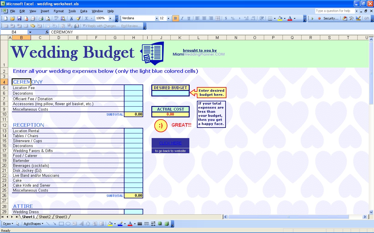The width and height of the screenshot is (374, 233).
Task: Open the Security macro settings button
Action: tap(331, 18)
